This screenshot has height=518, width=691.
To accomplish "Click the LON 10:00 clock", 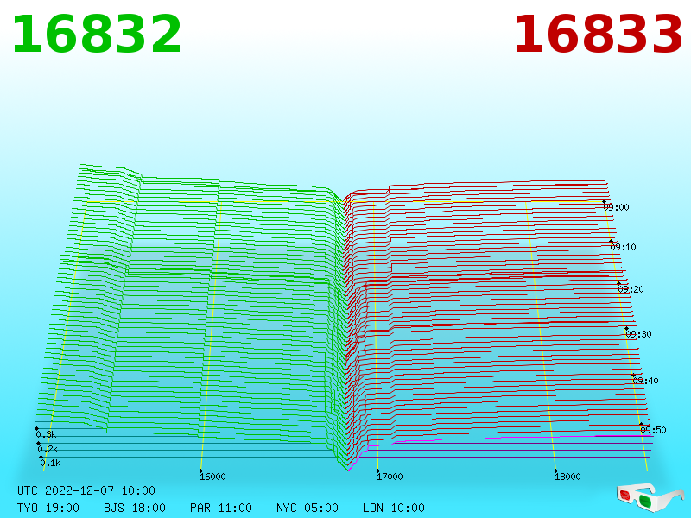I will click(394, 508).
